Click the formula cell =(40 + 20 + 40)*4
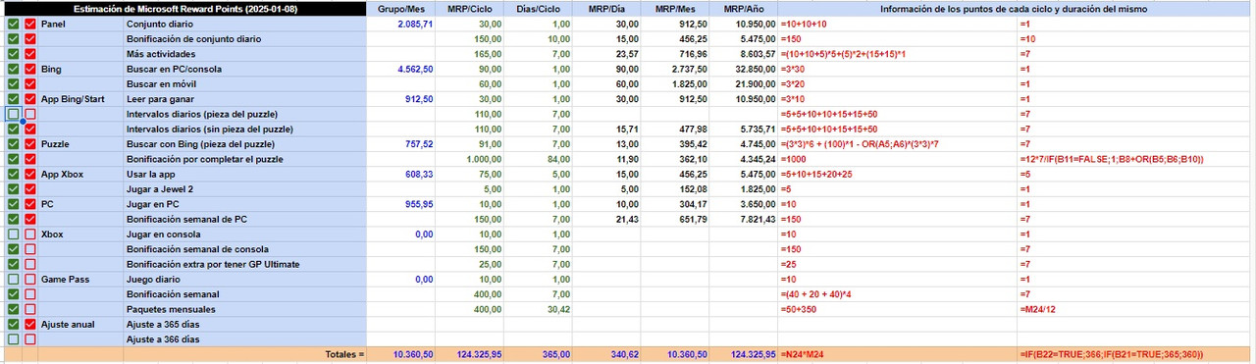 pos(898,294)
